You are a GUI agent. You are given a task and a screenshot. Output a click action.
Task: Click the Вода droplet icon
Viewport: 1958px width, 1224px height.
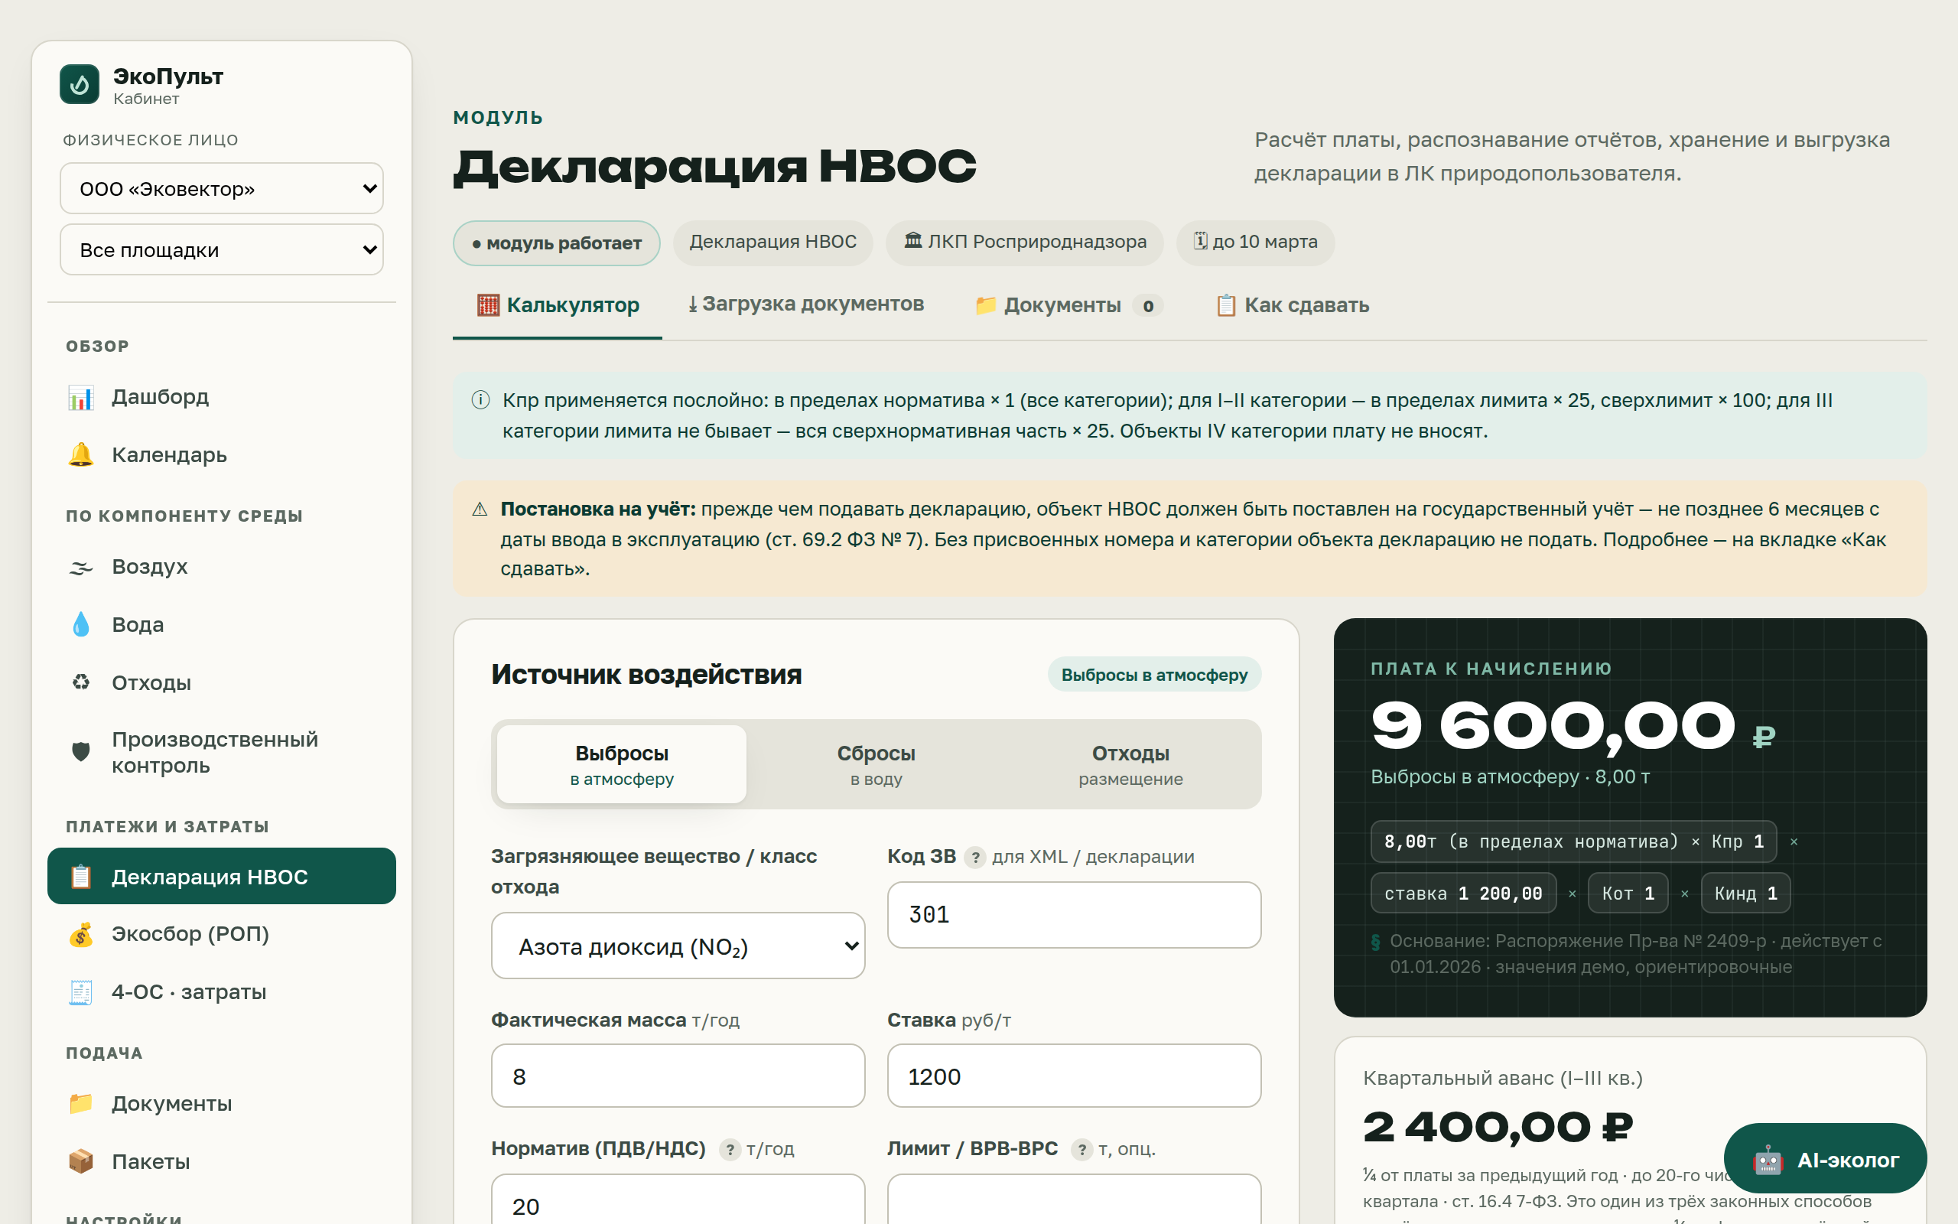click(x=81, y=625)
